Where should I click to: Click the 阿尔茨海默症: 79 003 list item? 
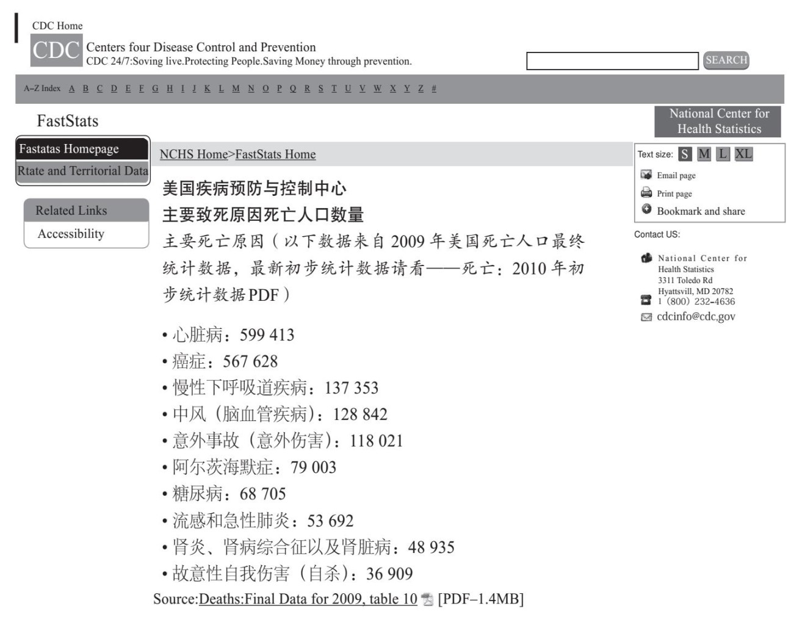click(250, 467)
